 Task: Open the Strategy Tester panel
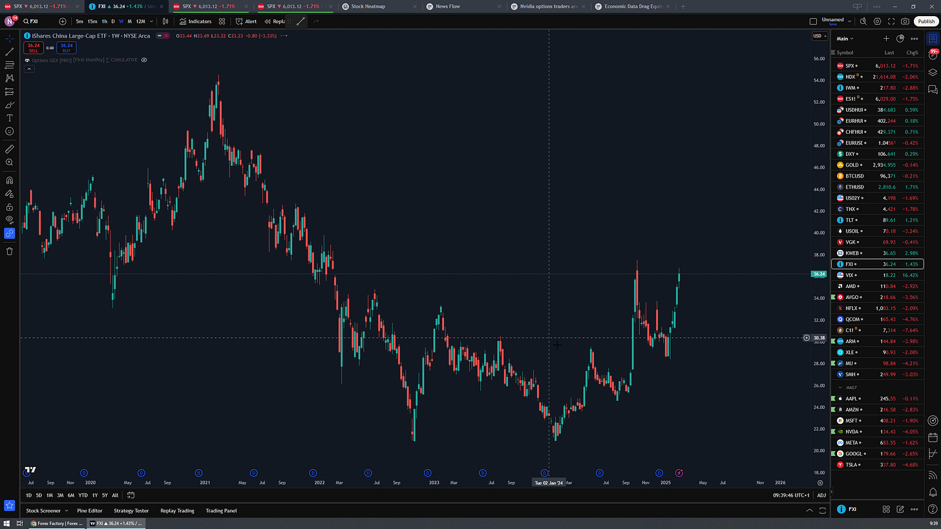point(132,510)
